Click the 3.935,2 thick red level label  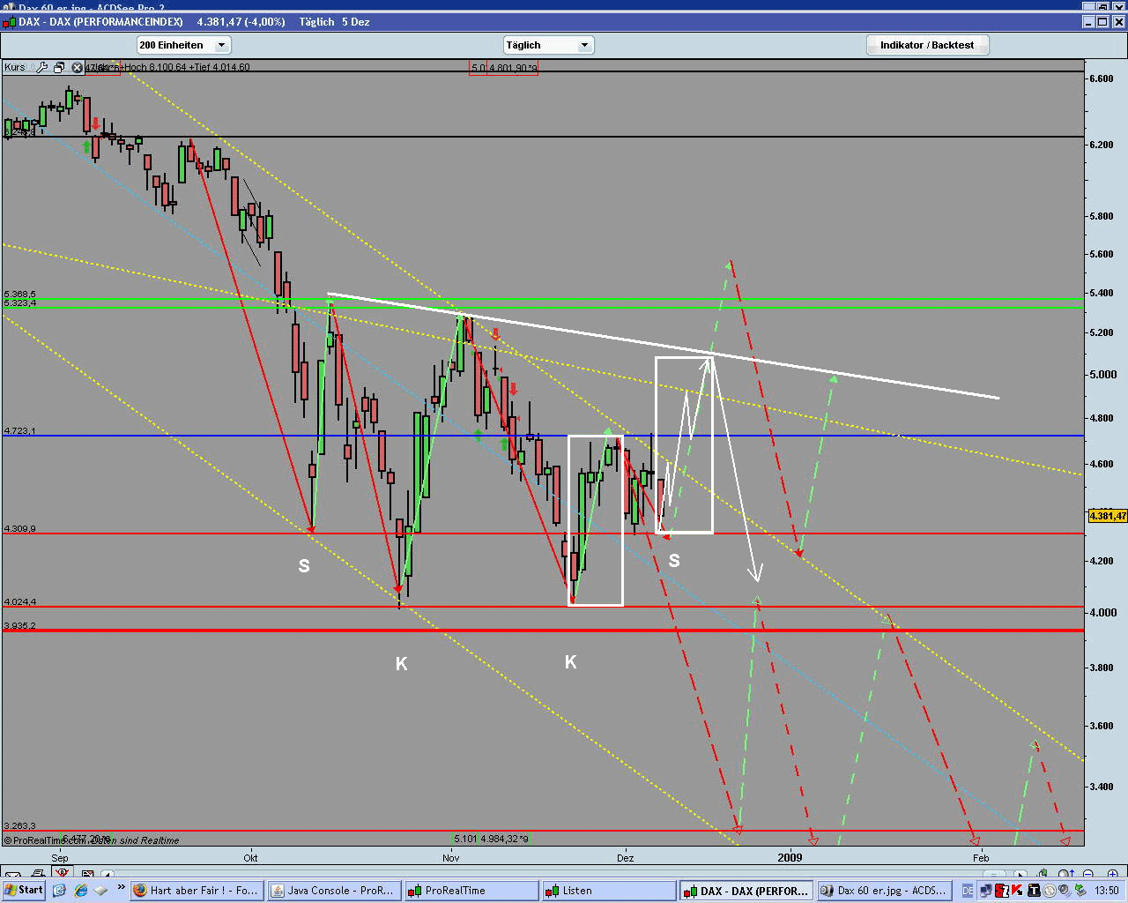(19, 625)
